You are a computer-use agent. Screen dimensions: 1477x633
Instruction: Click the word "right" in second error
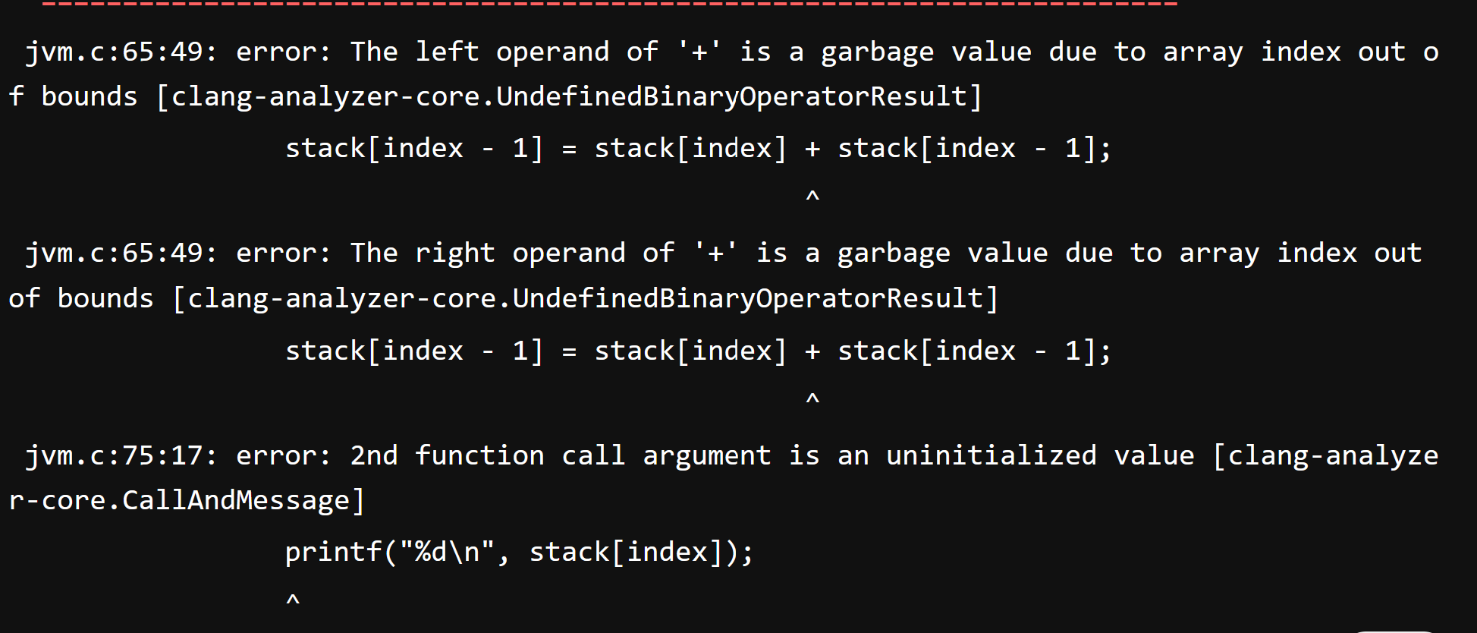coord(454,254)
